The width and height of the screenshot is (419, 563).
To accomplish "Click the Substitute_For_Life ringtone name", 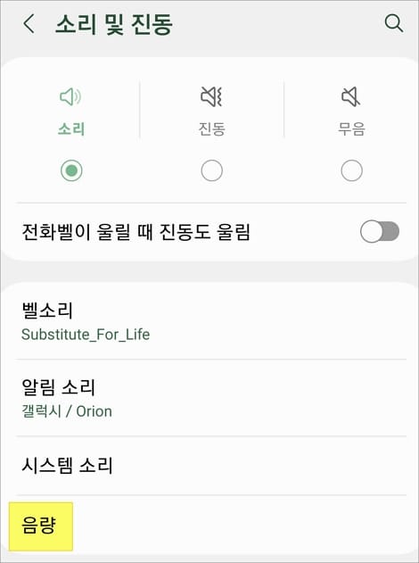I will coord(86,335).
